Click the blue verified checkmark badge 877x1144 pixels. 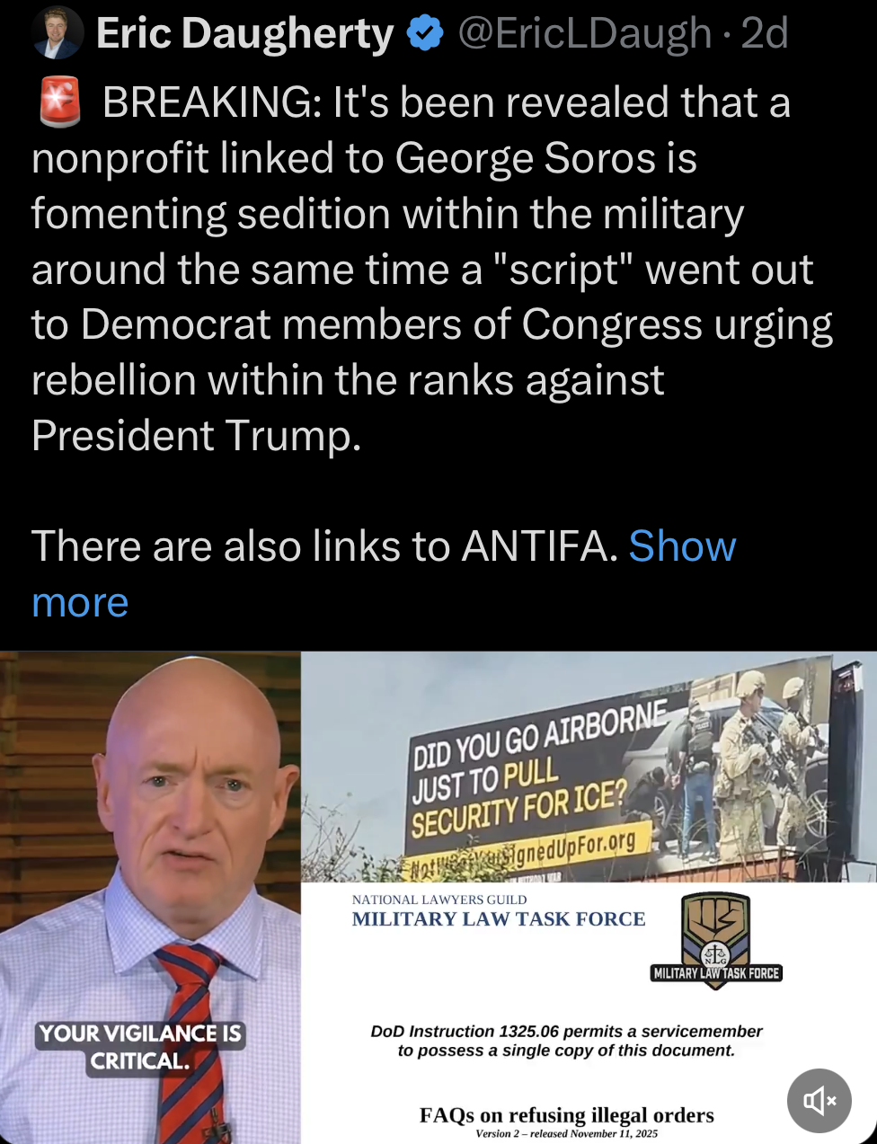point(425,33)
